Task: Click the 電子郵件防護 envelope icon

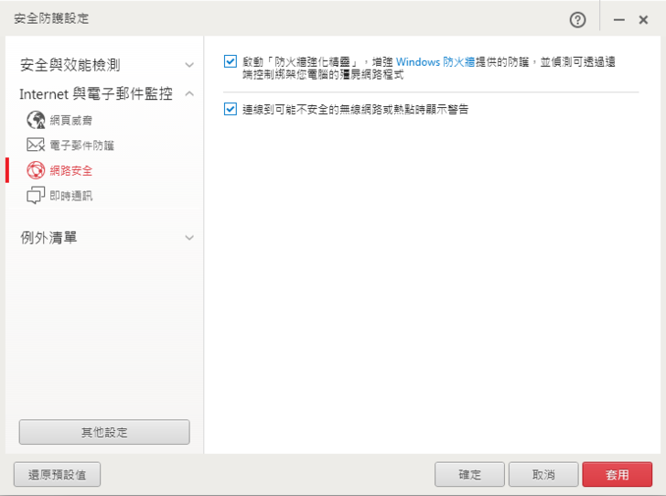Action: [36, 145]
